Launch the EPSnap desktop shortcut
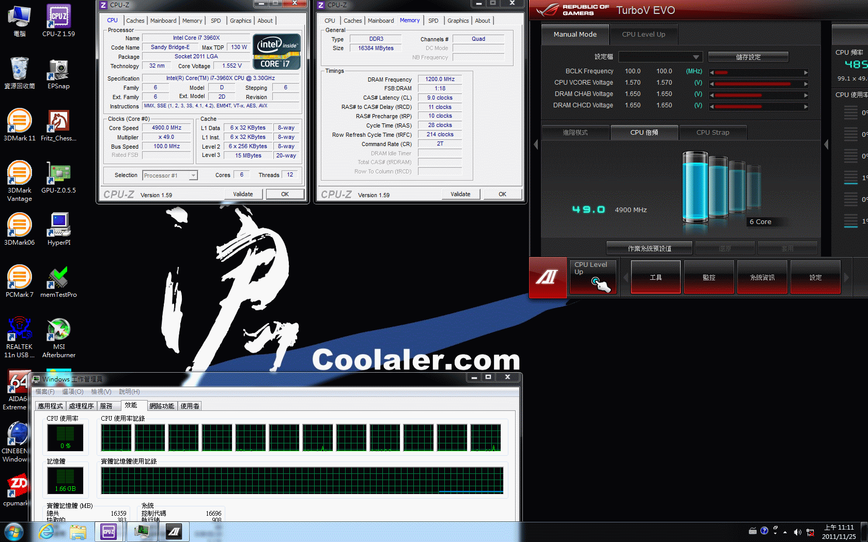Screen dimensions: 868x542 click(58, 73)
